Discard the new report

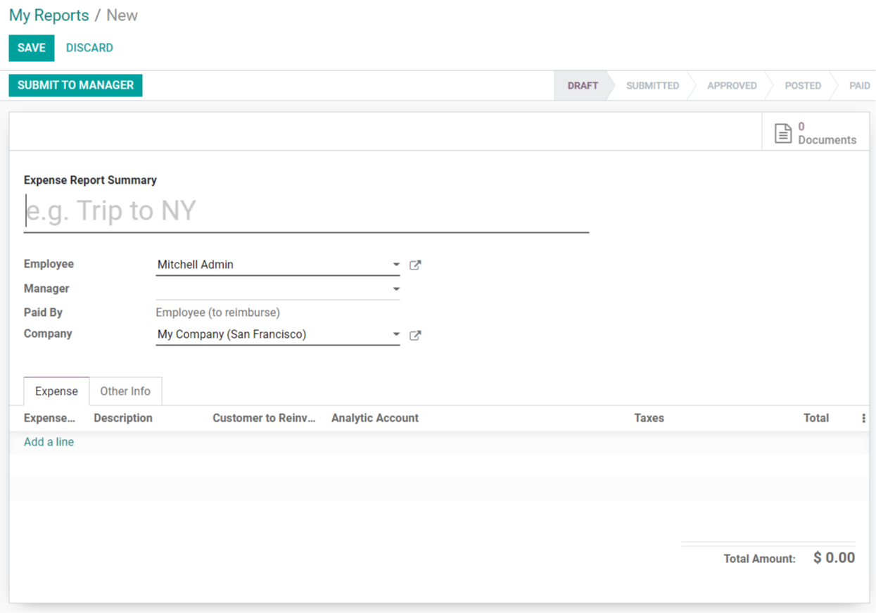pyautogui.click(x=89, y=48)
